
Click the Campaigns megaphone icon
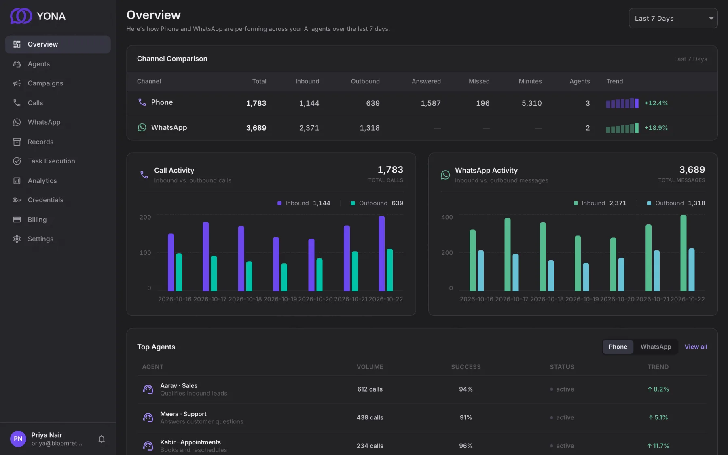(x=17, y=83)
